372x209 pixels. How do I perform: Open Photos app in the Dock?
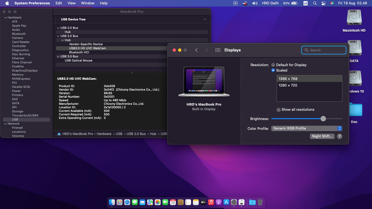point(158,202)
